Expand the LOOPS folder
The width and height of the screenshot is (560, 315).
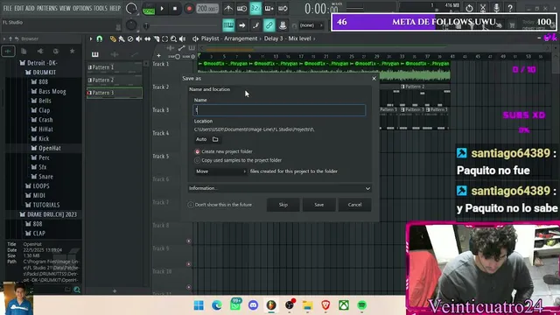click(37, 186)
